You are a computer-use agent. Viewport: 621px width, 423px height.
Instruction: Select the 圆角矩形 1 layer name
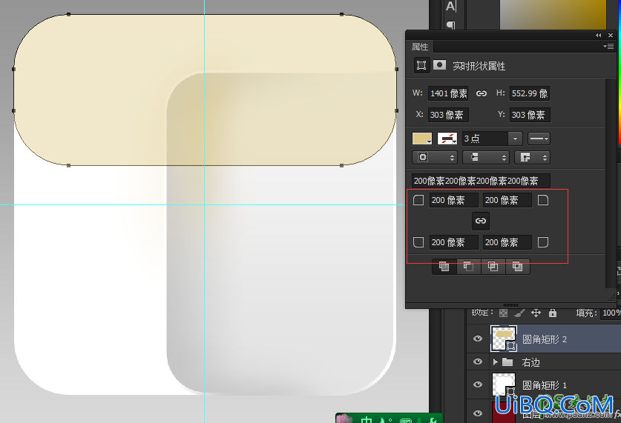pyautogui.click(x=545, y=384)
